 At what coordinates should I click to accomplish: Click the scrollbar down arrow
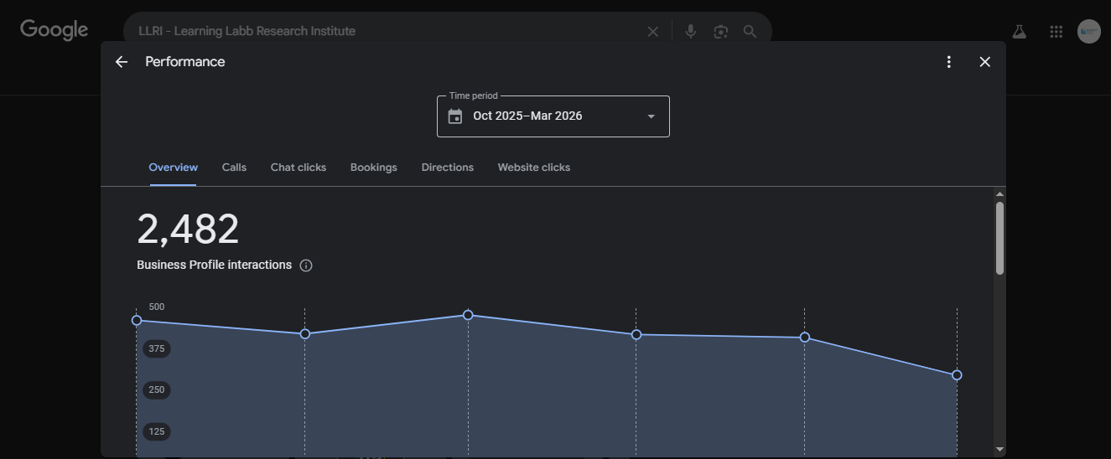[999, 450]
